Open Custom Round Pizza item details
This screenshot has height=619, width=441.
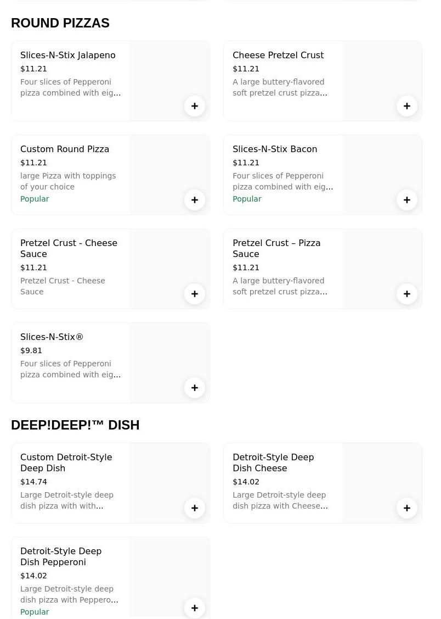click(65, 149)
